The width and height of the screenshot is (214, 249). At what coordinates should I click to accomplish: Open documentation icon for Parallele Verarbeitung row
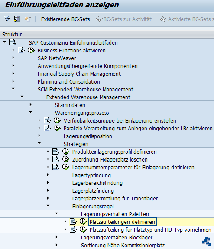point(47,128)
